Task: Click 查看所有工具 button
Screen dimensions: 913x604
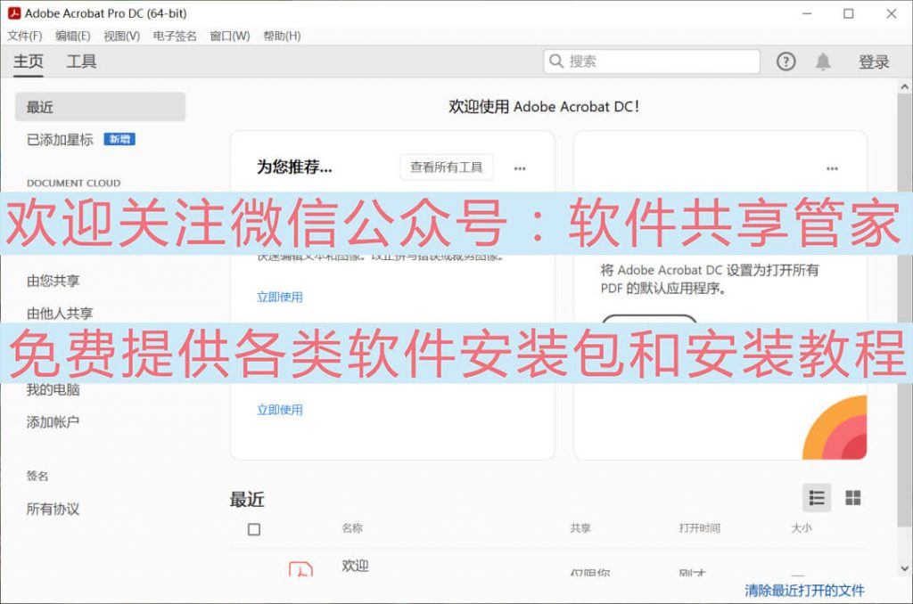Action: tap(447, 167)
